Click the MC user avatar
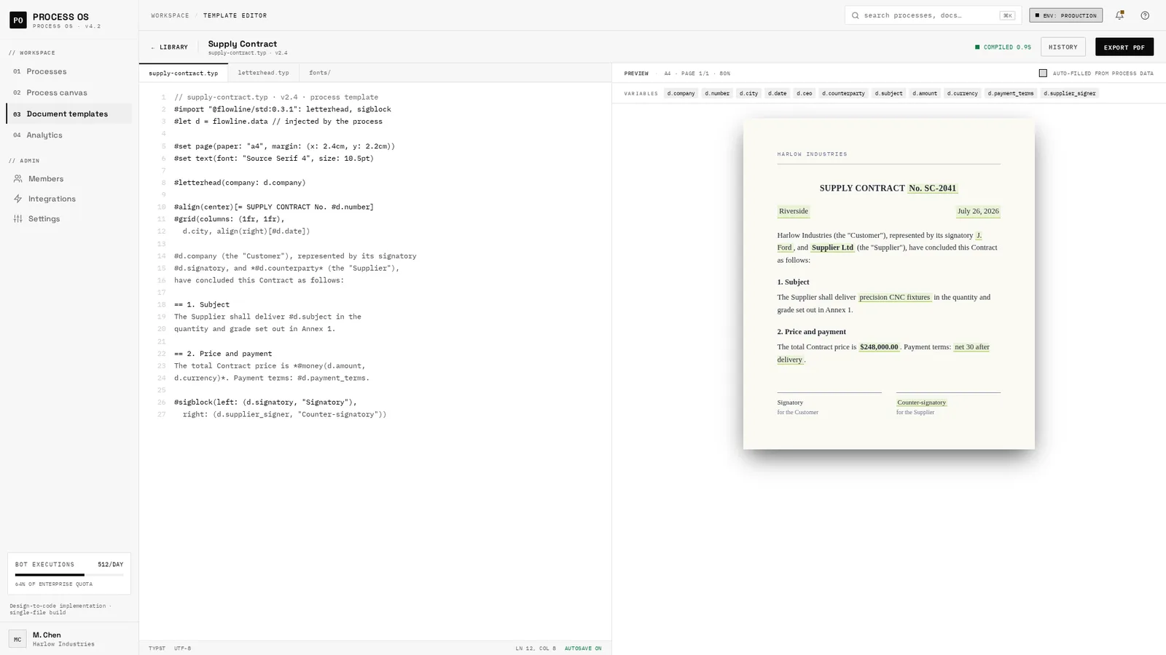1166x655 pixels. click(x=17, y=639)
